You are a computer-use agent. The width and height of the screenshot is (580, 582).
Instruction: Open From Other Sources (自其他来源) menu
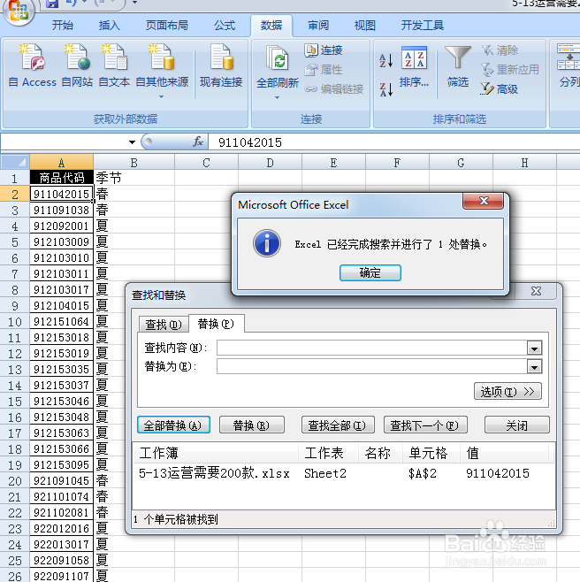click(x=162, y=71)
